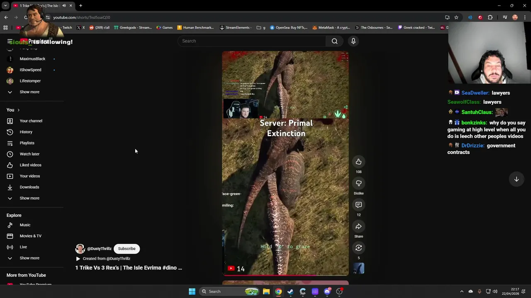Open the sound thumbnail below Remix
This screenshot has height=298, width=531.
359,268
